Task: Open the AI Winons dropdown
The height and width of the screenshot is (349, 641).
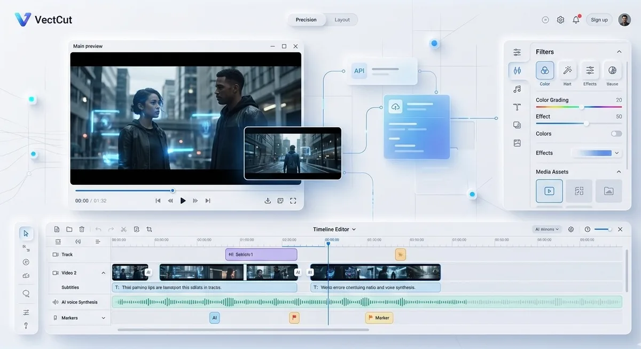Action: (x=547, y=229)
